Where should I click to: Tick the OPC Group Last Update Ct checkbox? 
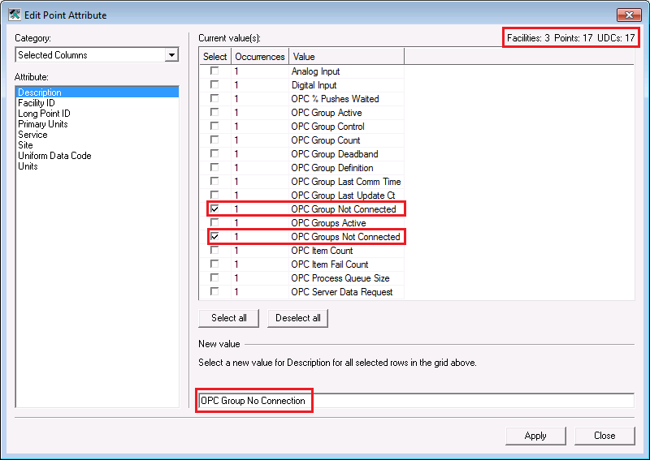[214, 195]
